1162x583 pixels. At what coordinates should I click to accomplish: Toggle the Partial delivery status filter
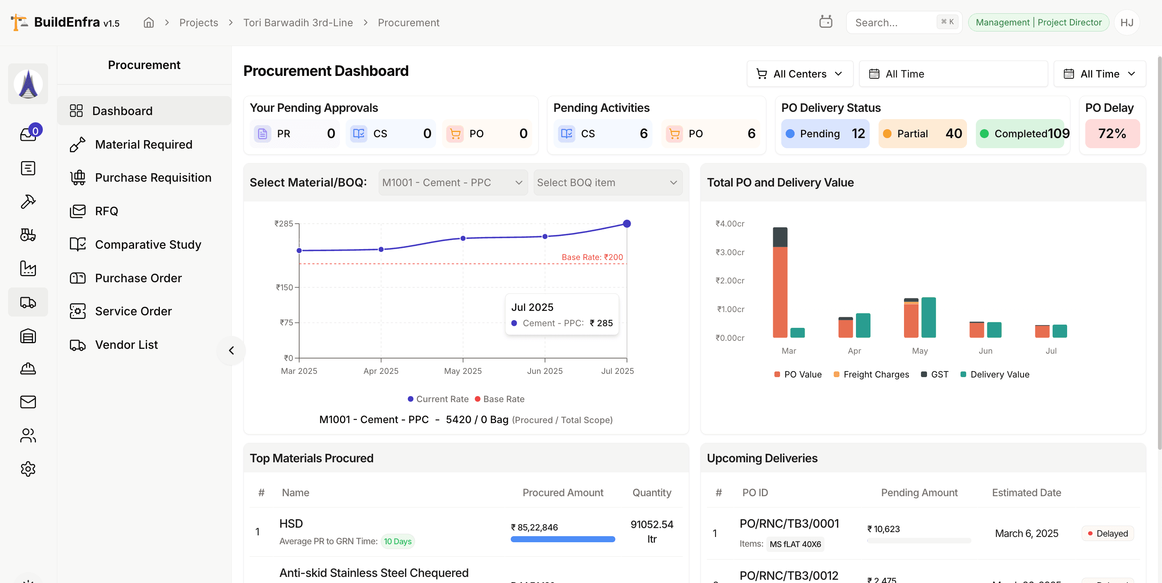click(923, 134)
